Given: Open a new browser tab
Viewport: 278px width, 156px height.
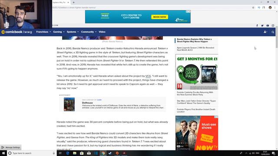Looking at the screenshot, I should [73, 3].
